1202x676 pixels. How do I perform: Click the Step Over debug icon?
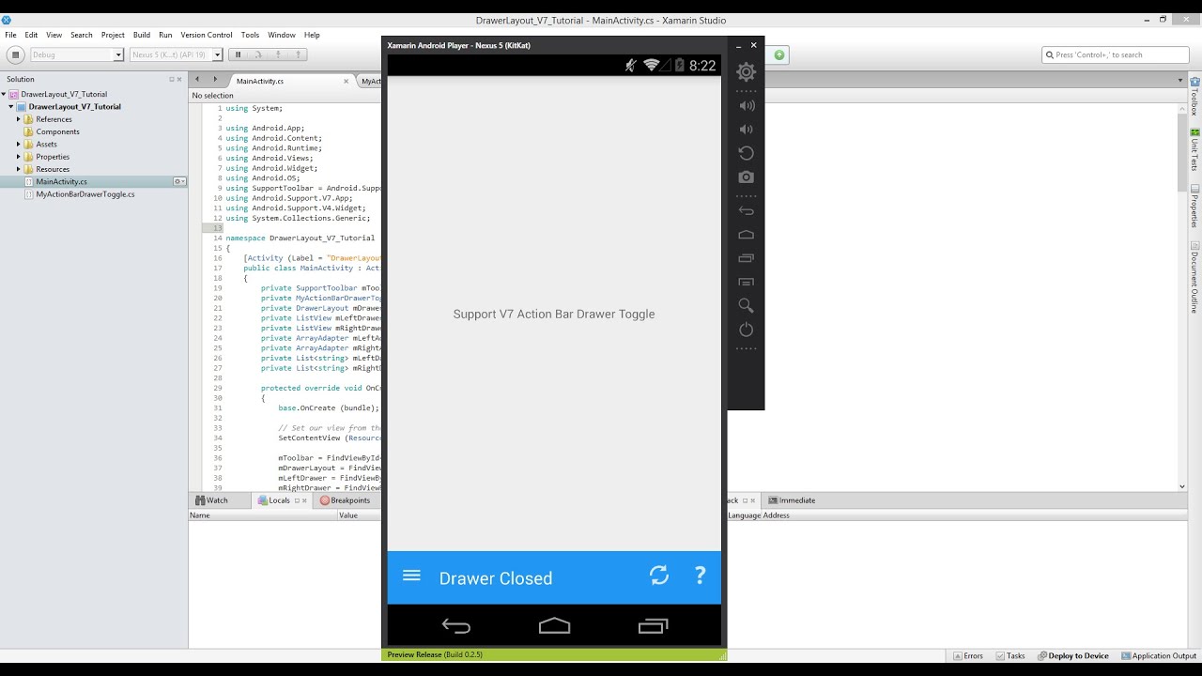coord(260,54)
